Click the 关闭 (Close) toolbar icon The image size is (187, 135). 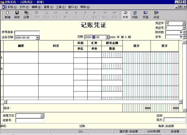tap(156, 15)
